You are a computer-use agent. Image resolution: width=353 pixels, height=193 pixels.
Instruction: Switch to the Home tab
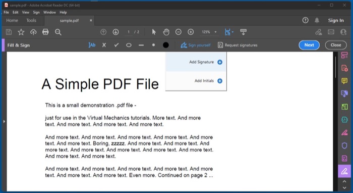click(12, 21)
